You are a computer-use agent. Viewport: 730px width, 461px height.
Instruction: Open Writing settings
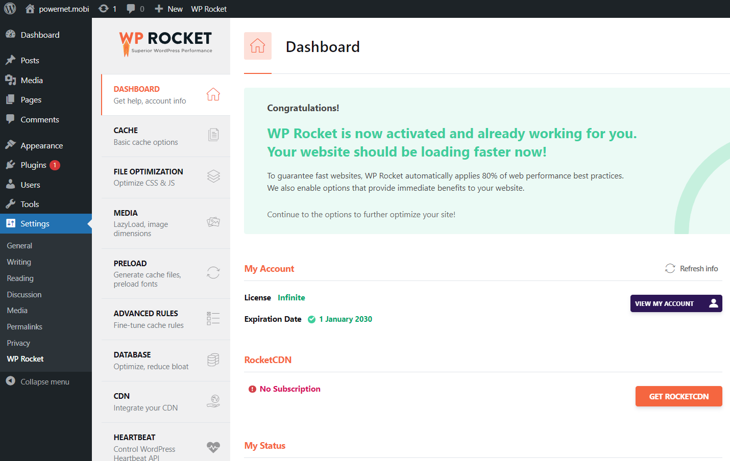tap(19, 262)
